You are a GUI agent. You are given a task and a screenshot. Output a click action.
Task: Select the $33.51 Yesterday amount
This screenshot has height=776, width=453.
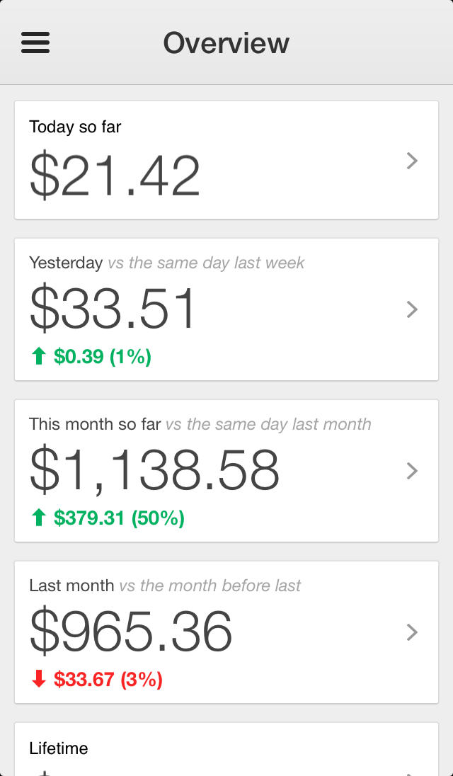coord(113,309)
